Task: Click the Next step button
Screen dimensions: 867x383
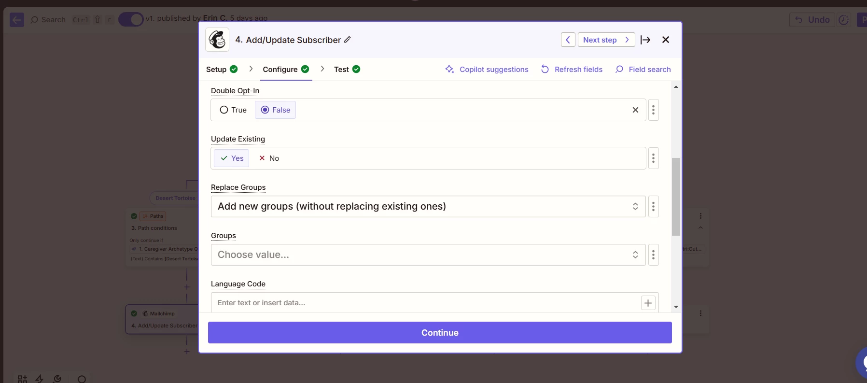Action: click(606, 40)
